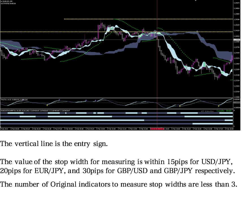Screen dimensions: 250x214
Task: Click the 1.23130 price axis label
Action: click(x=237, y=81)
